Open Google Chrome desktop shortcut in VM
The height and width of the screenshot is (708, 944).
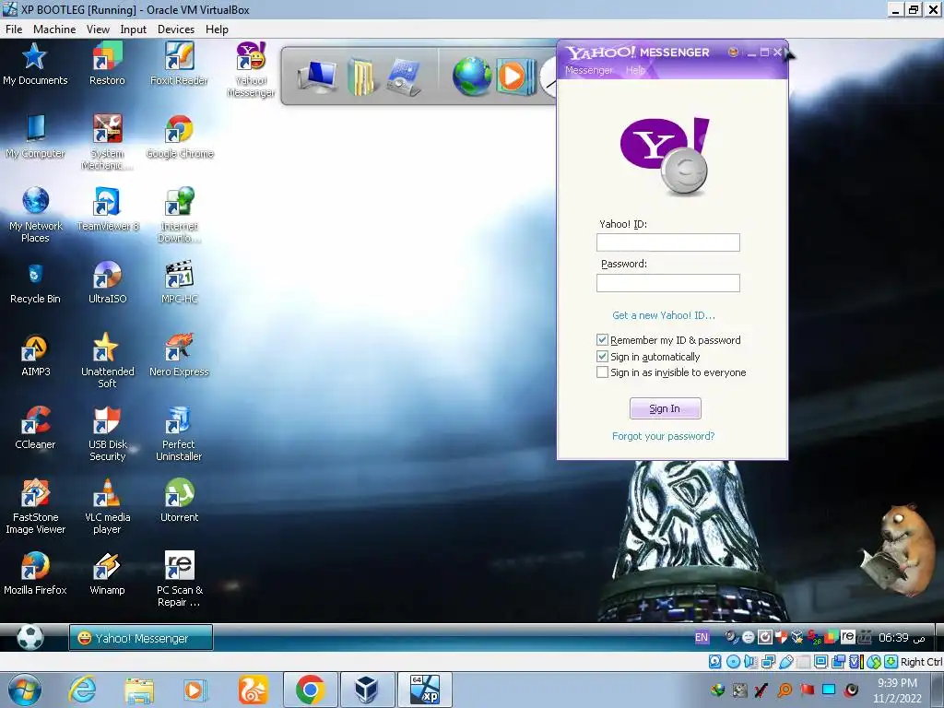pos(180,136)
